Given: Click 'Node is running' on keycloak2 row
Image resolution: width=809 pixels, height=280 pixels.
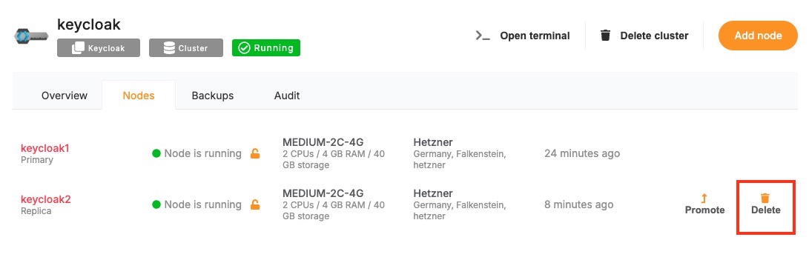Looking at the screenshot, I should [202, 204].
